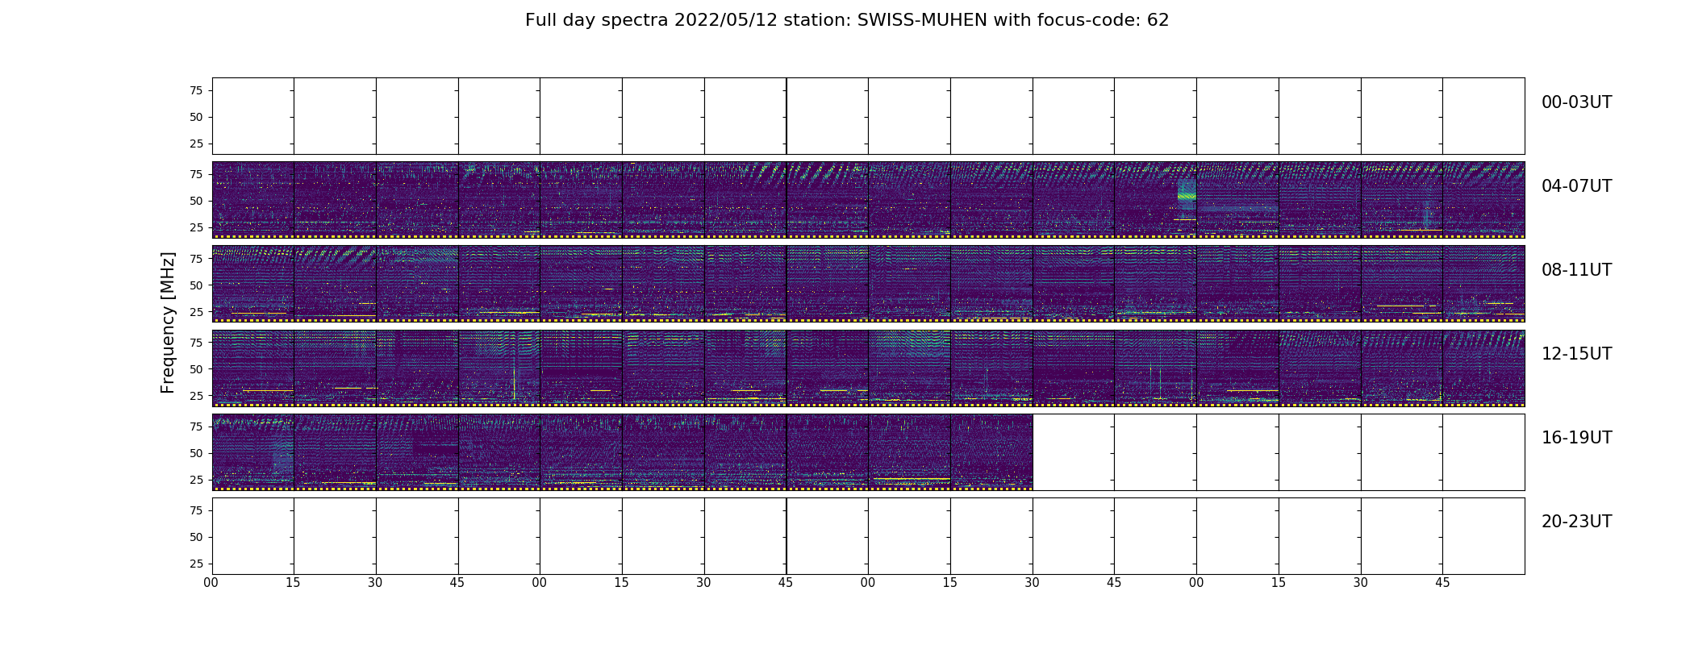Click the 75 tick of the 16-19UT row
The height and width of the screenshot is (645, 1694).
(196, 427)
